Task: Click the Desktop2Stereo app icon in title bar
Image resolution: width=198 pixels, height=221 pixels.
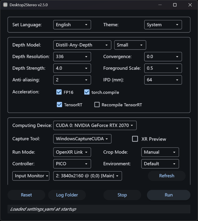Action: pos(6,5)
